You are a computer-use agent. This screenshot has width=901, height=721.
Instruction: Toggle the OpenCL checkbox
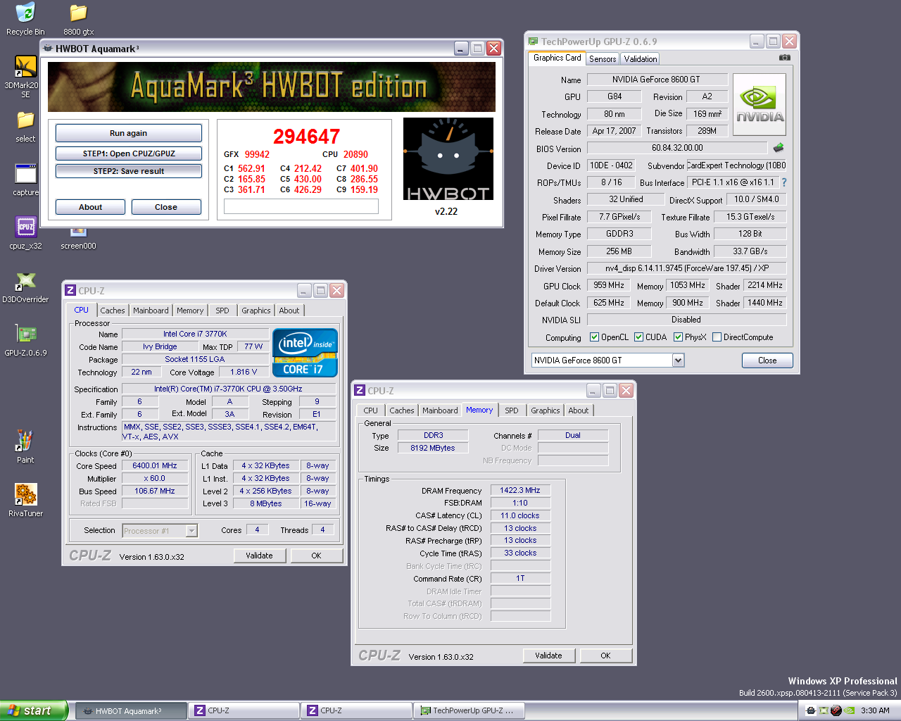(x=594, y=337)
